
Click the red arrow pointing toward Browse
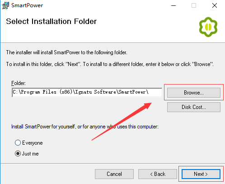(122, 122)
